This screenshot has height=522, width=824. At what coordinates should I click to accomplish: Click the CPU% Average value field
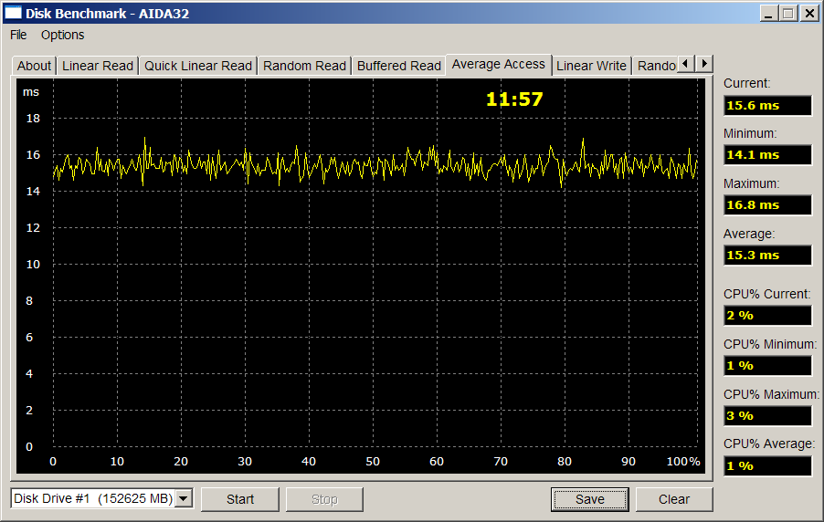pyautogui.click(x=767, y=465)
